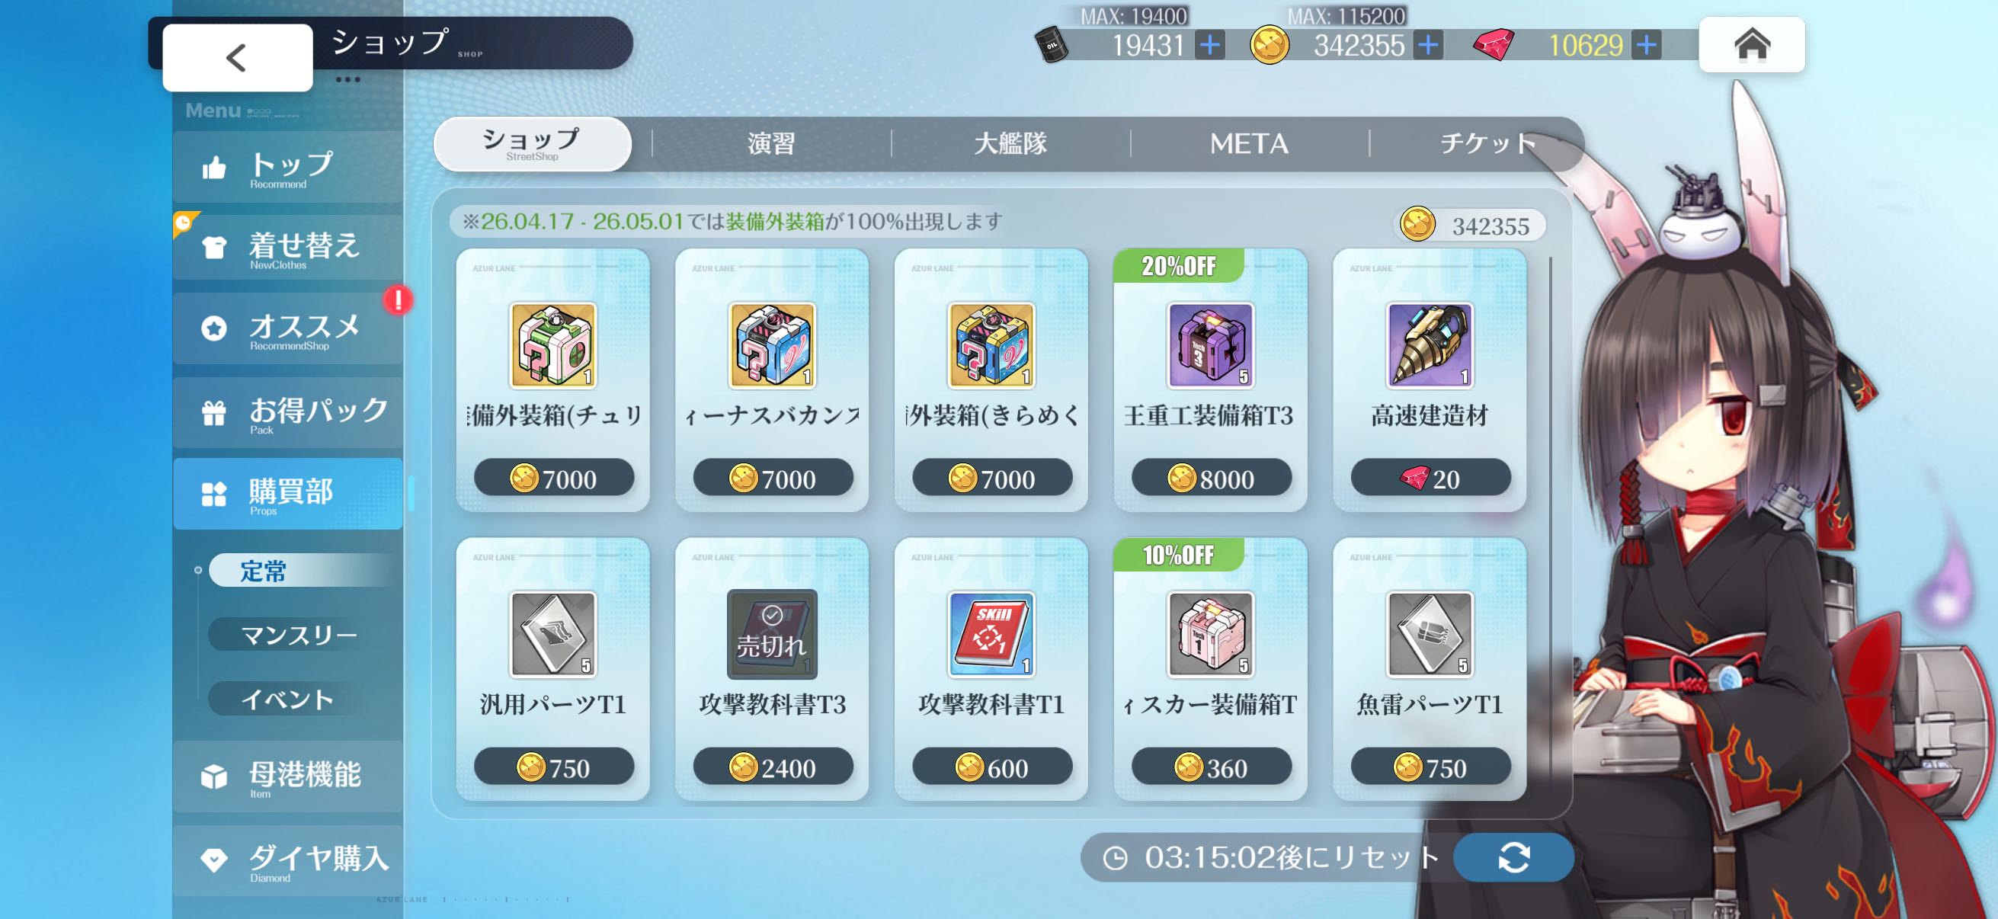Select the 高速建造材 drill item icon
This screenshot has width=1998, height=919.
1430,345
